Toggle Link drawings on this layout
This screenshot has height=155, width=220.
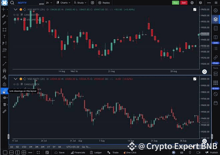click(x=4, y=91)
